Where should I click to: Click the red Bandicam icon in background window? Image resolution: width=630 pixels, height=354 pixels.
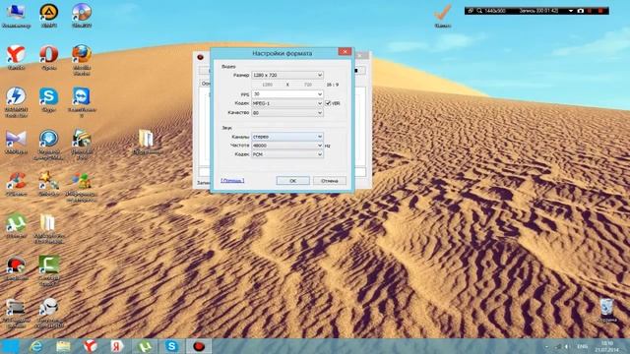pos(201,57)
